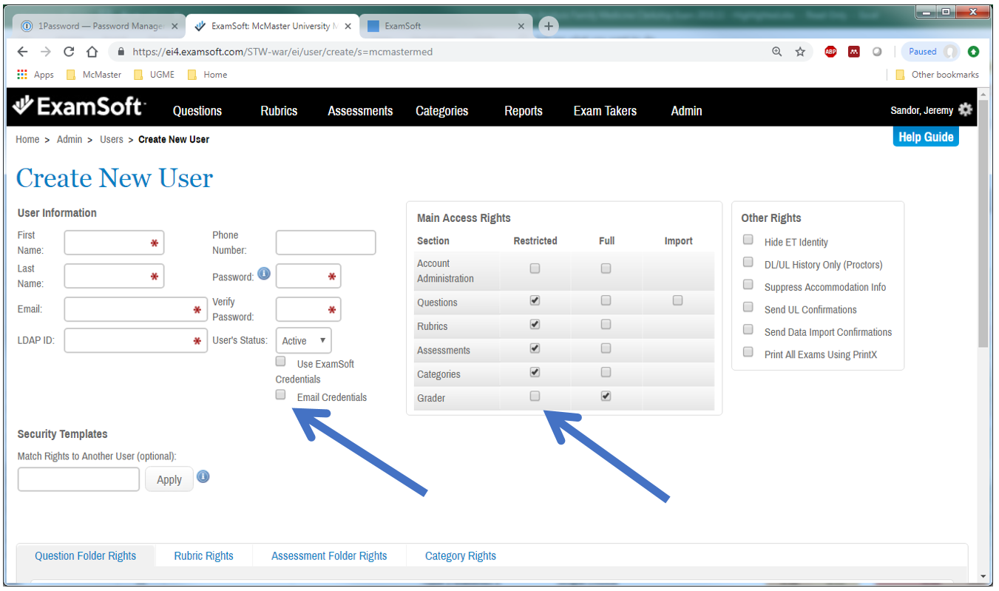Image resolution: width=999 pixels, height=591 pixels.
Task: Open the Admin menu
Action: [x=686, y=111]
